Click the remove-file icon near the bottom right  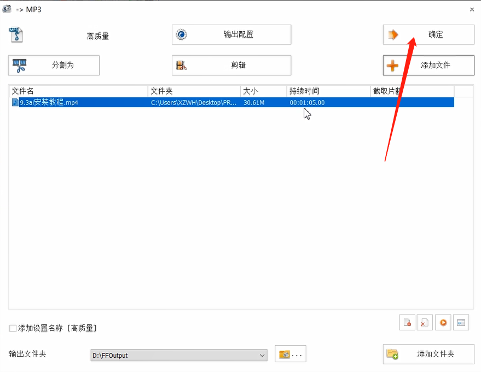tap(407, 322)
